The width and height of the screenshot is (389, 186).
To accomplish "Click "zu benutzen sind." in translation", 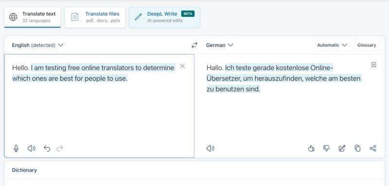I will point(233,89).
